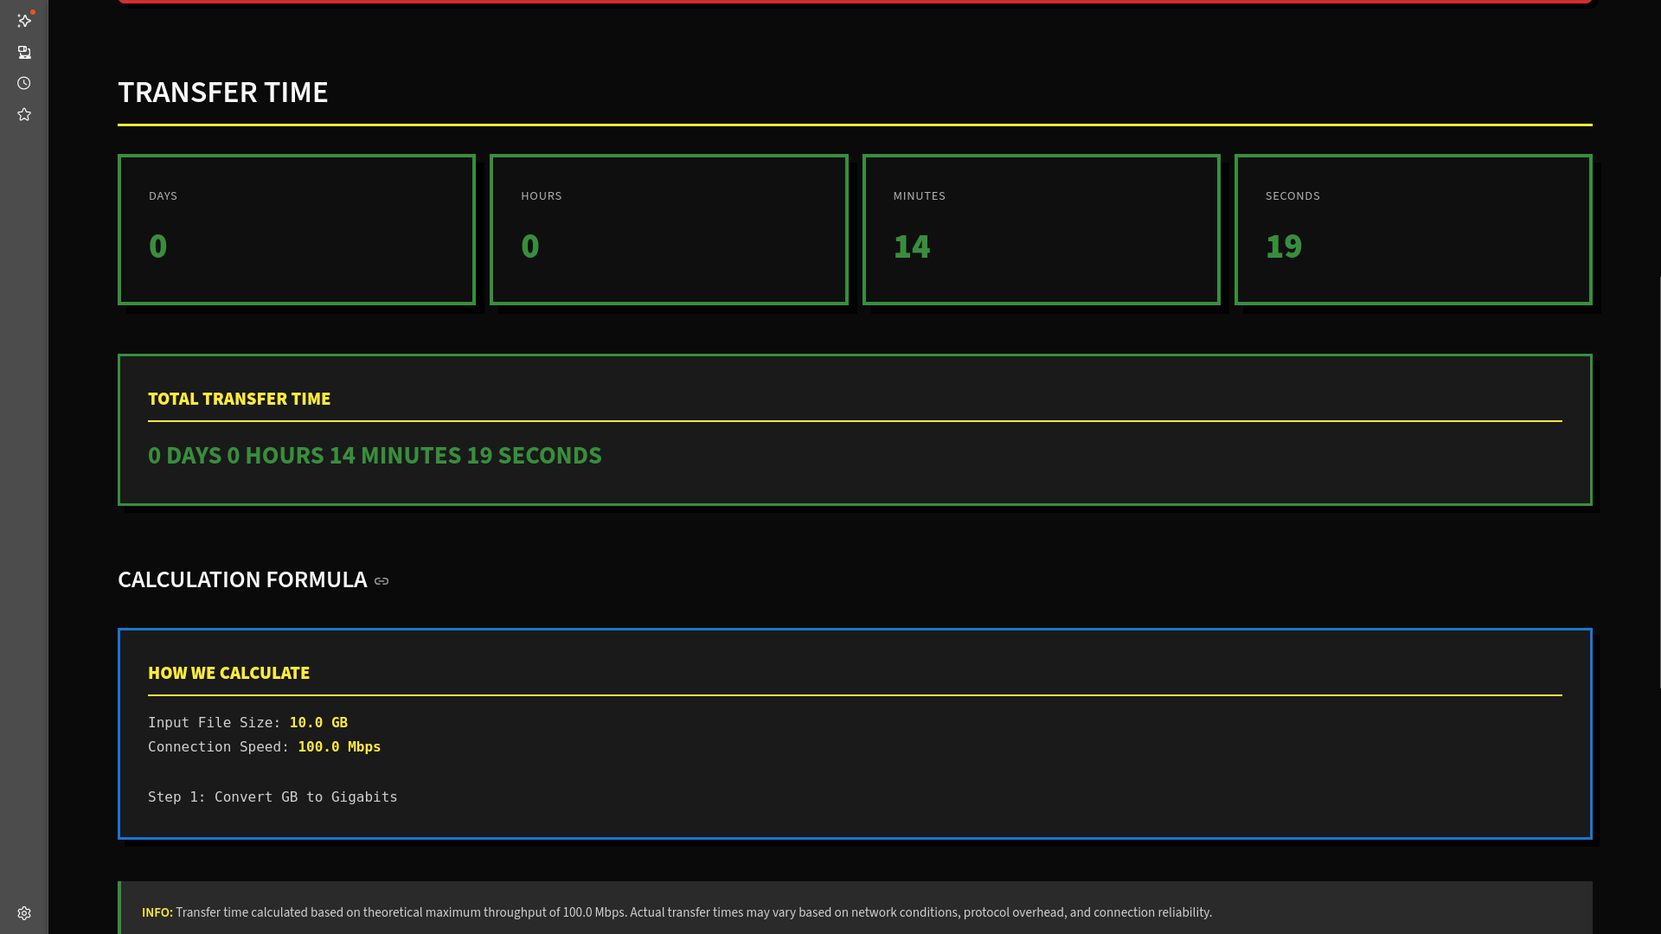Open settings with the gear icon
The width and height of the screenshot is (1661, 934).
click(x=24, y=912)
